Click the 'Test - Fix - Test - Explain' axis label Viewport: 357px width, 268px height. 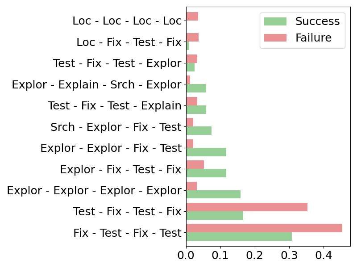pos(115,106)
